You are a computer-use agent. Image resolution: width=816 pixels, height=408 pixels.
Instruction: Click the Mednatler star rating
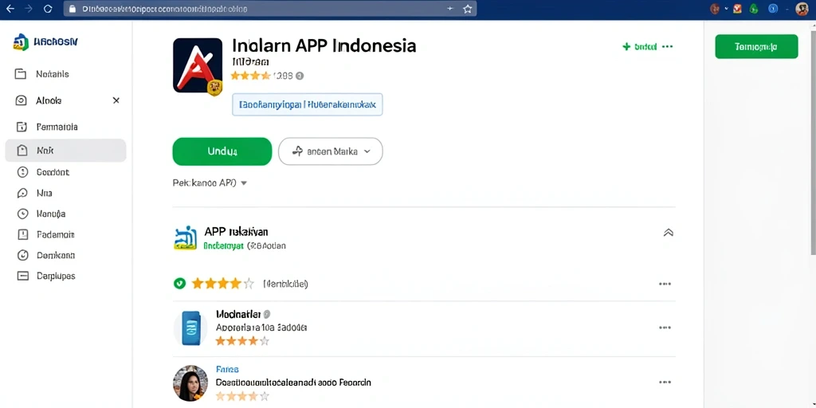pos(242,341)
